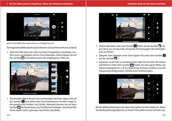
Task: Open the more options ellipsis in the Schatten screenshot
Action: (x=148, y=76)
